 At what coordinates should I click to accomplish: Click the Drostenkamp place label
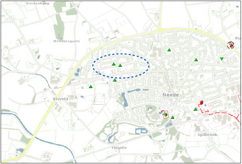38,3
